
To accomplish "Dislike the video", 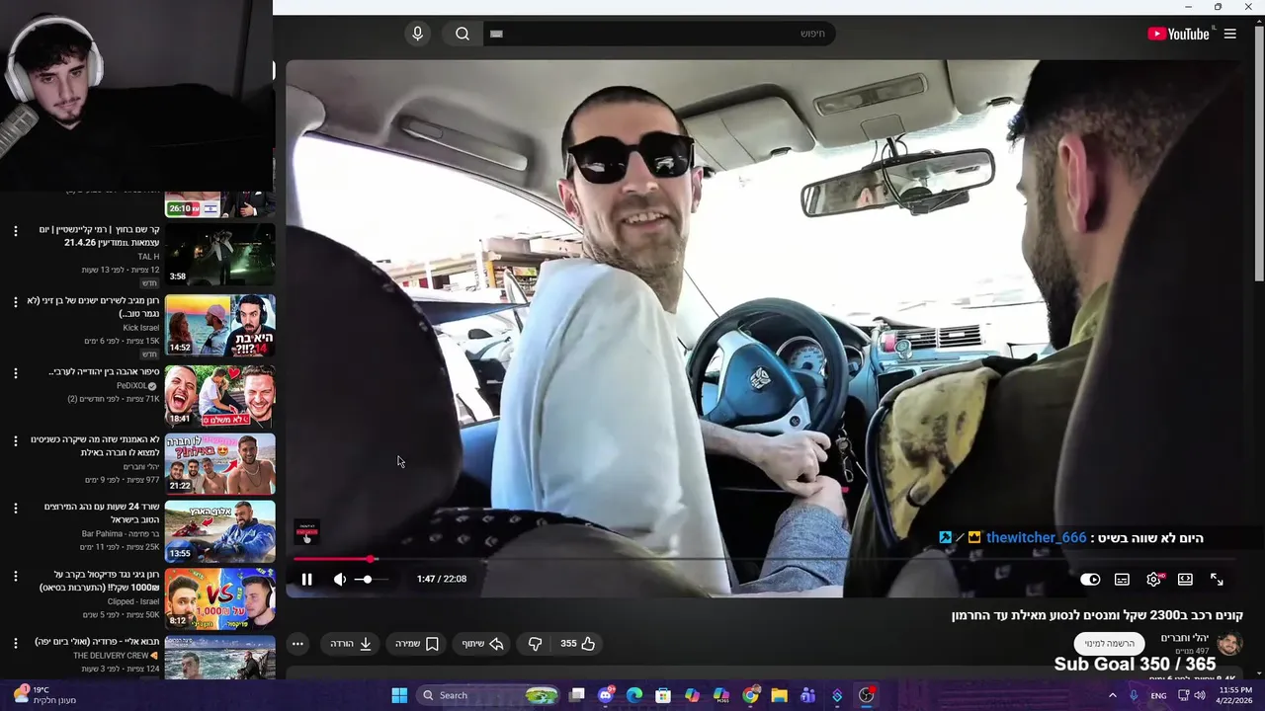I will click(x=535, y=644).
